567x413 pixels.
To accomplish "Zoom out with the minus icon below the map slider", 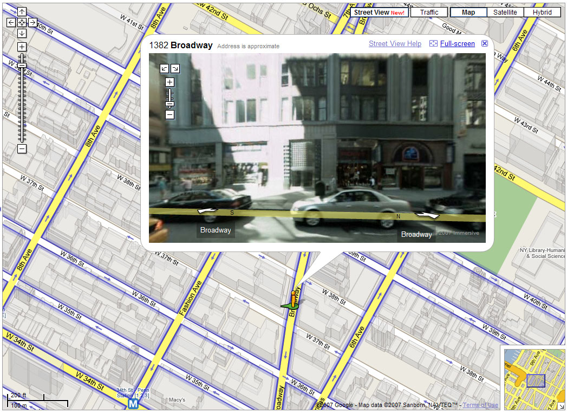I will click(22, 150).
